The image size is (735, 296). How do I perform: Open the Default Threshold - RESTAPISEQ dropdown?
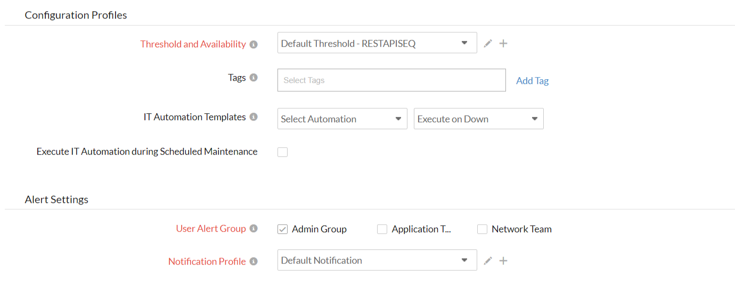tap(377, 43)
